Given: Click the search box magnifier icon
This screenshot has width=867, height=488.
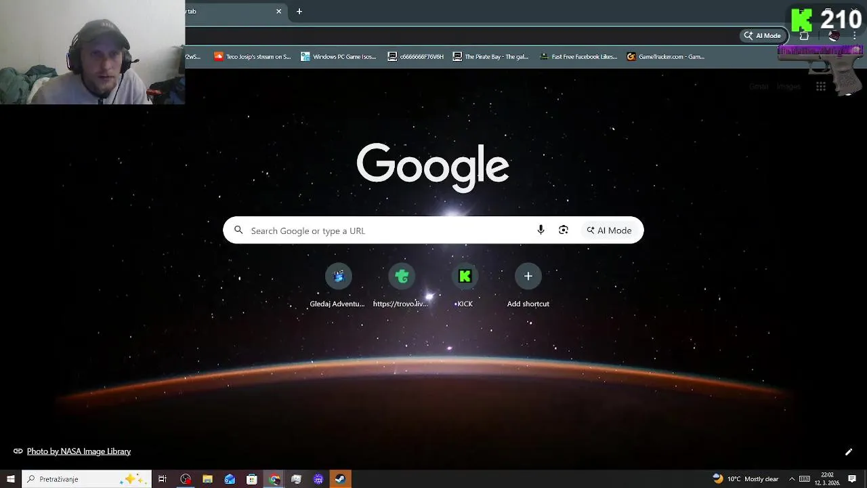Looking at the screenshot, I should tap(238, 230).
